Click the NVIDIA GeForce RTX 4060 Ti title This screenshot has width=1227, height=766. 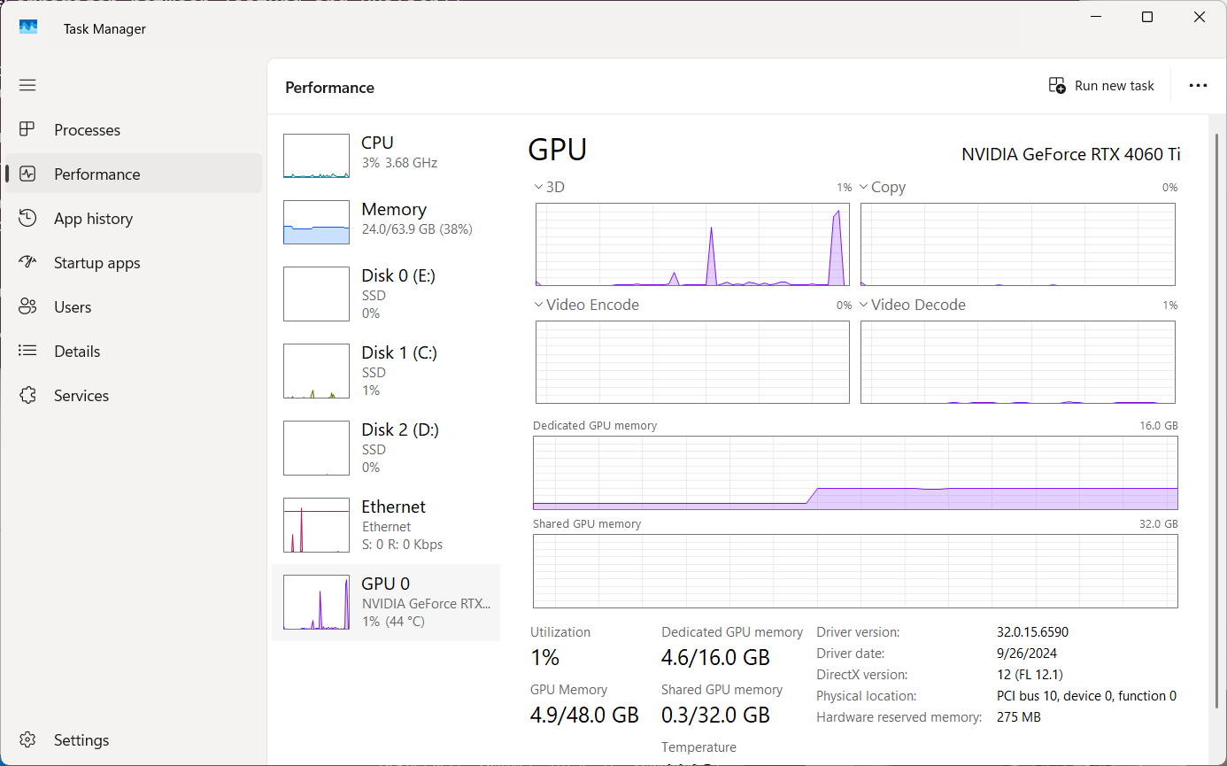tap(1071, 154)
